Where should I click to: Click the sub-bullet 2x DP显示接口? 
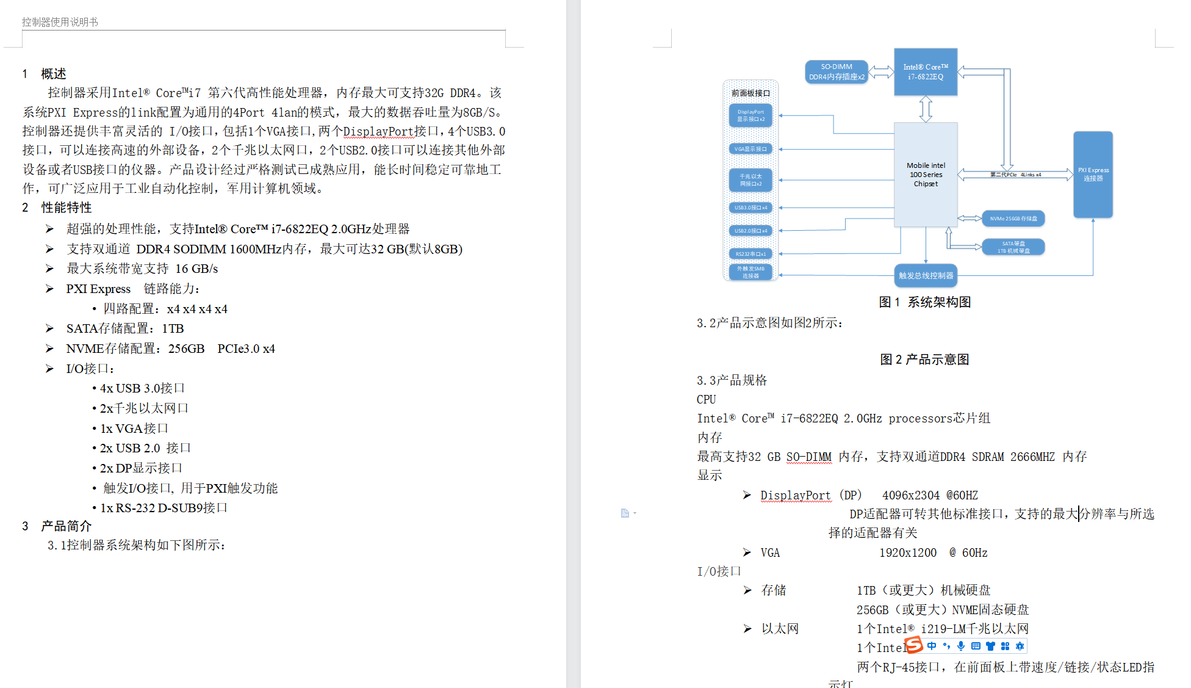(141, 468)
